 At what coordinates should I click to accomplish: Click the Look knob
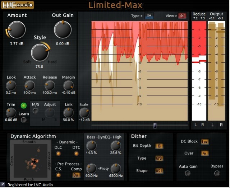point(11,85)
